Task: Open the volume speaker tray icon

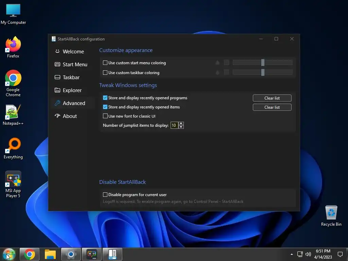Action: tap(308, 254)
